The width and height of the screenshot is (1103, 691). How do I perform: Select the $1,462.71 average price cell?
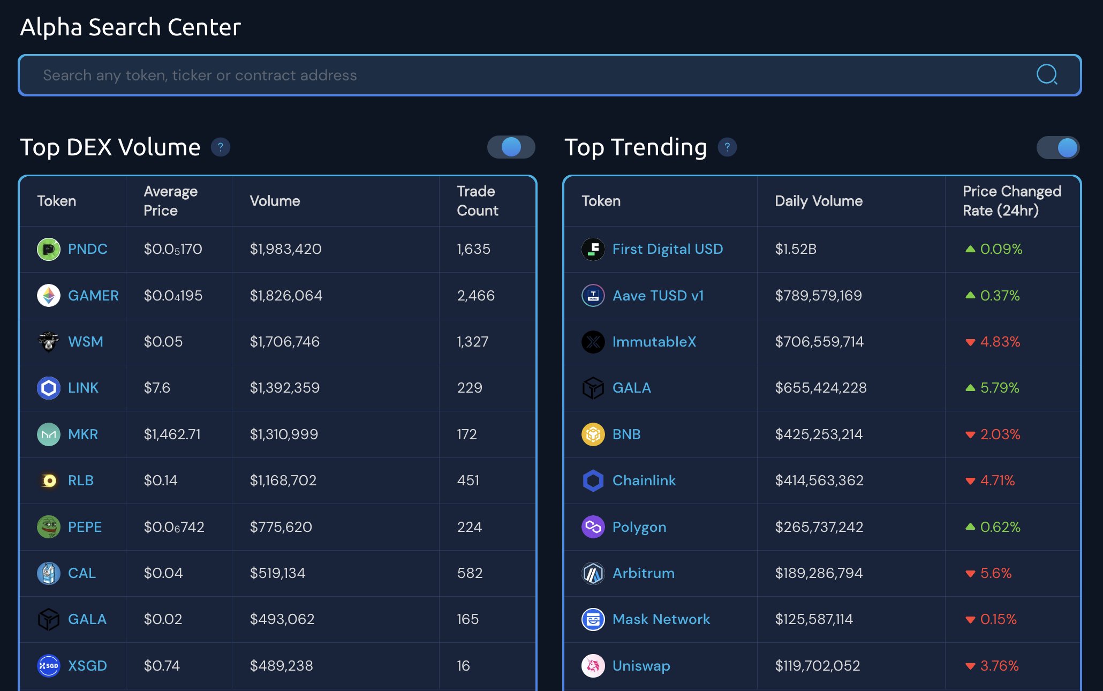click(172, 434)
